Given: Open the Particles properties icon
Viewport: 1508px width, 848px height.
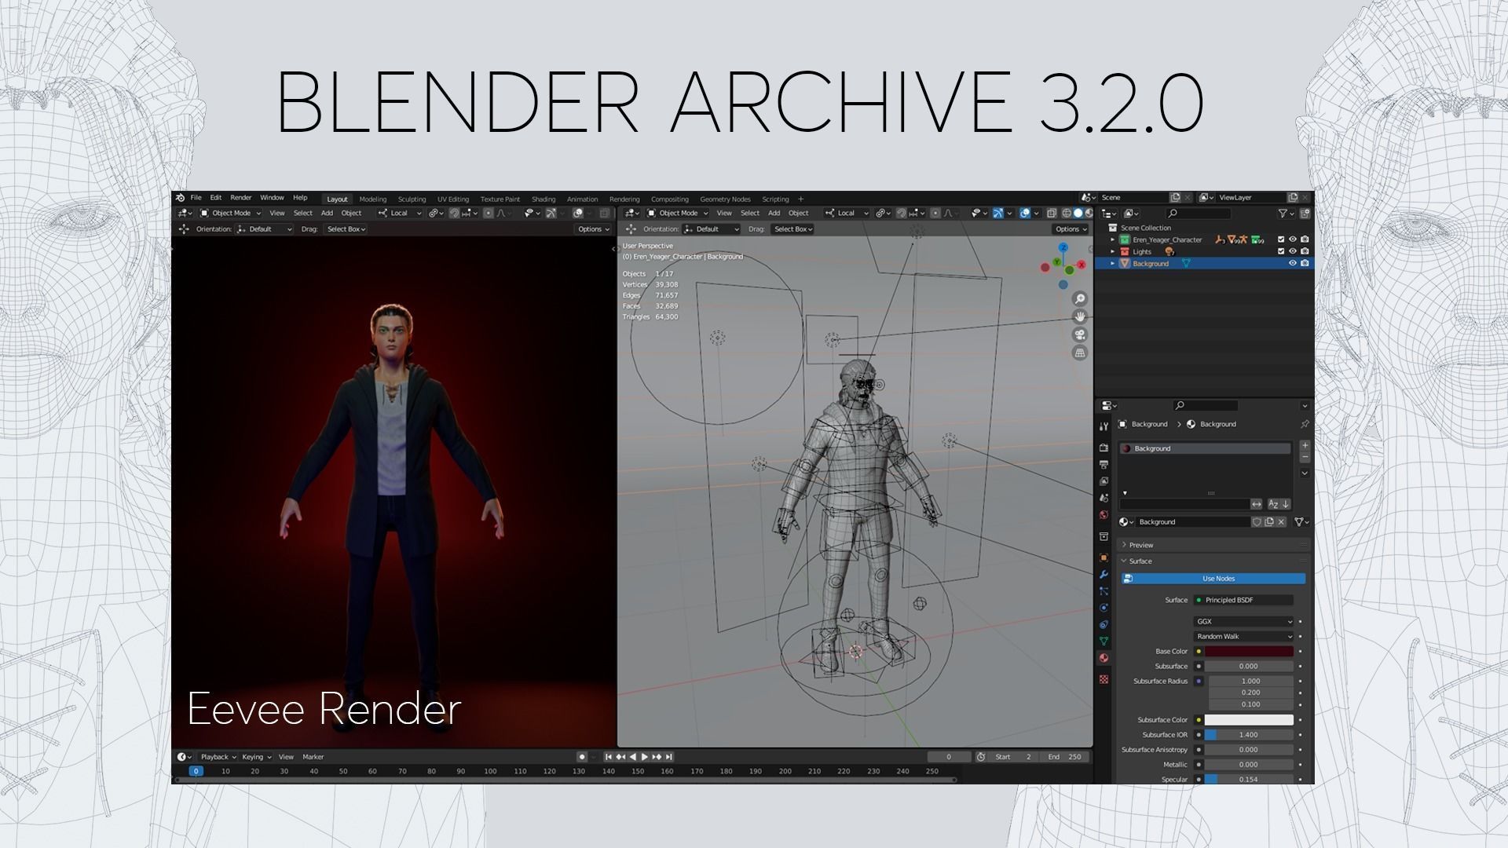Looking at the screenshot, I should pos(1104,590).
